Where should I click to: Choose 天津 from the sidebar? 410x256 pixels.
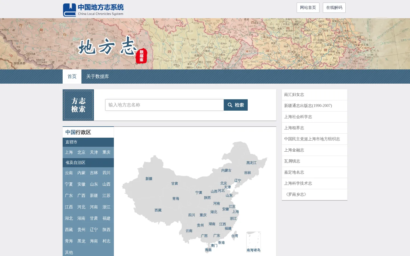click(x=94, y=152)
